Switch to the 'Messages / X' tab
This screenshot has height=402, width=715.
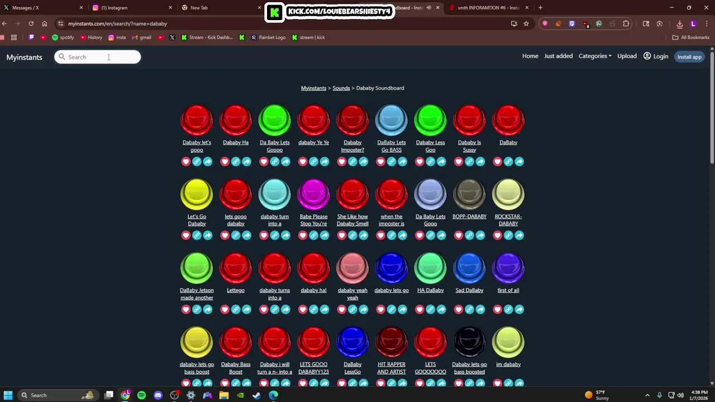click(43, 8)
